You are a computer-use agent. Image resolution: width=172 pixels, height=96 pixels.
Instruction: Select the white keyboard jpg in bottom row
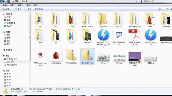coord(150,61)
